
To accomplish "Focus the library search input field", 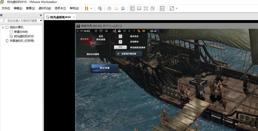I will (x=21, y=21).
